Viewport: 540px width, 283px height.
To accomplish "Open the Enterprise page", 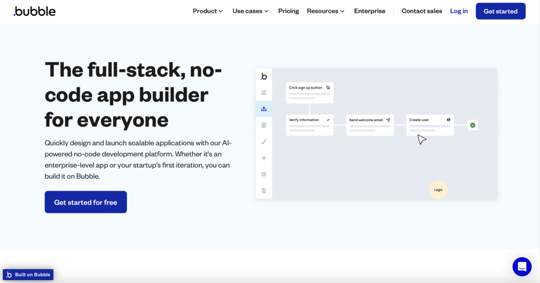I will pyautogui.click(x=370, y=11).
